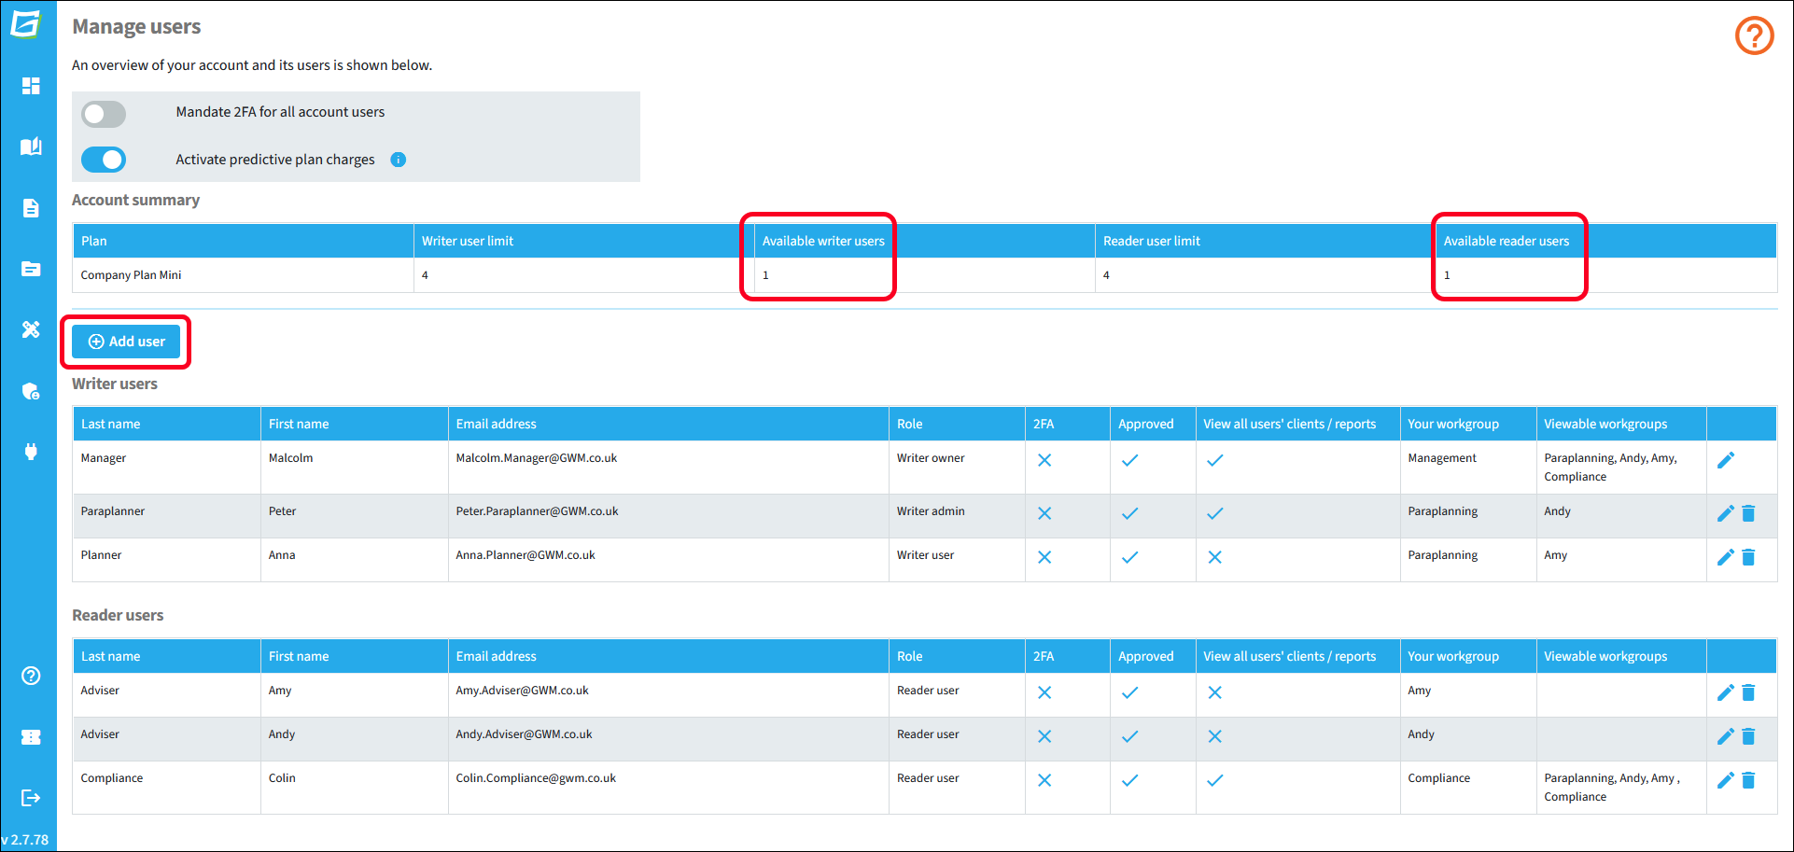The width and height of the screenshot is (1794, 852).
Task: Edit the Anna Planner user row
Action: (1726, 557)
